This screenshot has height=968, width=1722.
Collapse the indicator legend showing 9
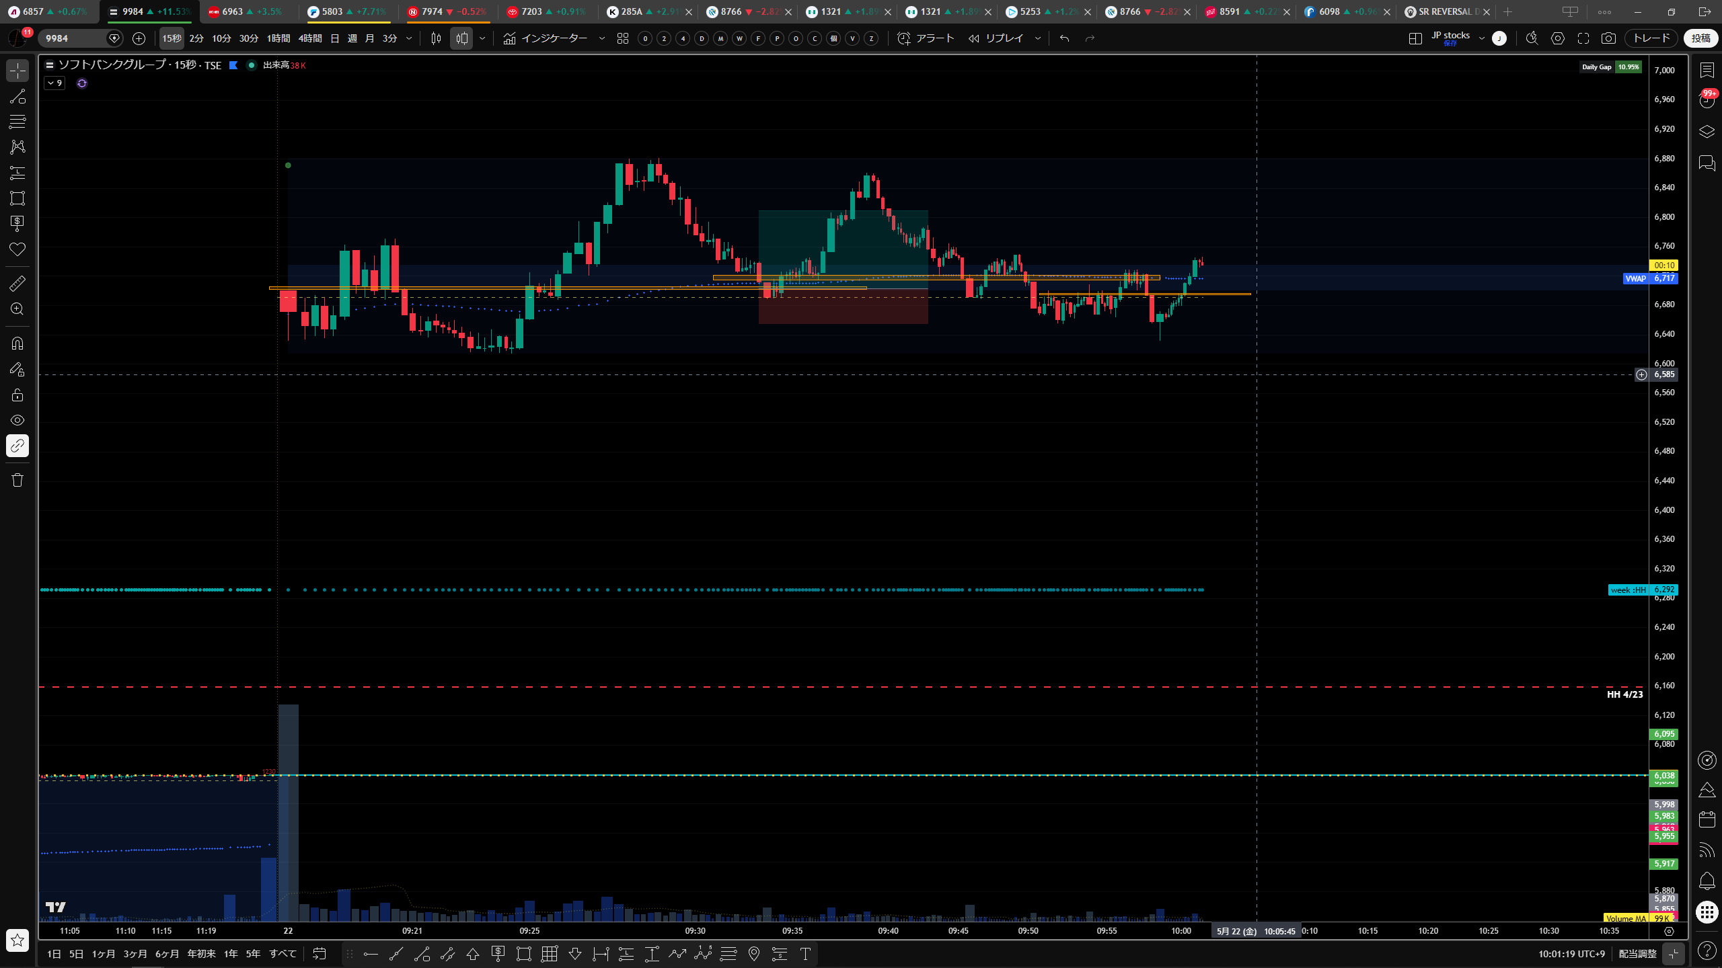pyautogui.click(x=54, y=83)
